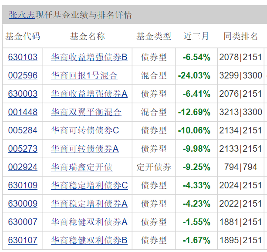Click ranking 1881|2151 cell
The width and height of the screenshot is (267, 252).
pos(240,222)
